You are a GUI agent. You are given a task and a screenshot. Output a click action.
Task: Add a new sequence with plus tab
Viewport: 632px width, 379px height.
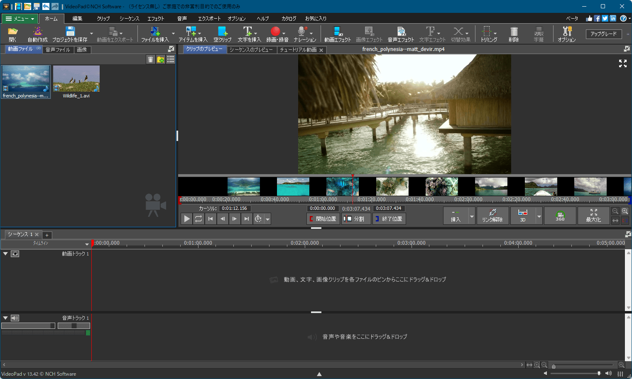47,235
